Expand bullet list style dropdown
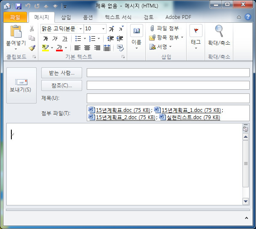 pyautogui.click(x=85, y=39)
